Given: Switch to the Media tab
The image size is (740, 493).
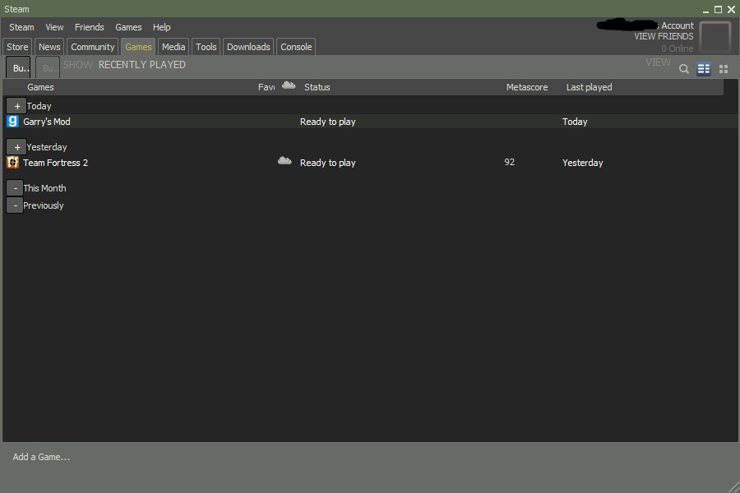Looking at the screenshot, I should [173, 47].
